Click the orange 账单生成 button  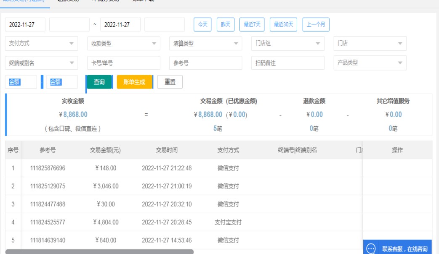134,82
